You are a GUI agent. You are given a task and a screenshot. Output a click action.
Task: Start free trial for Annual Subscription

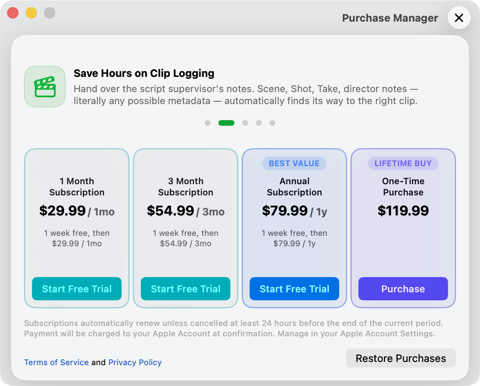point(294,289)
